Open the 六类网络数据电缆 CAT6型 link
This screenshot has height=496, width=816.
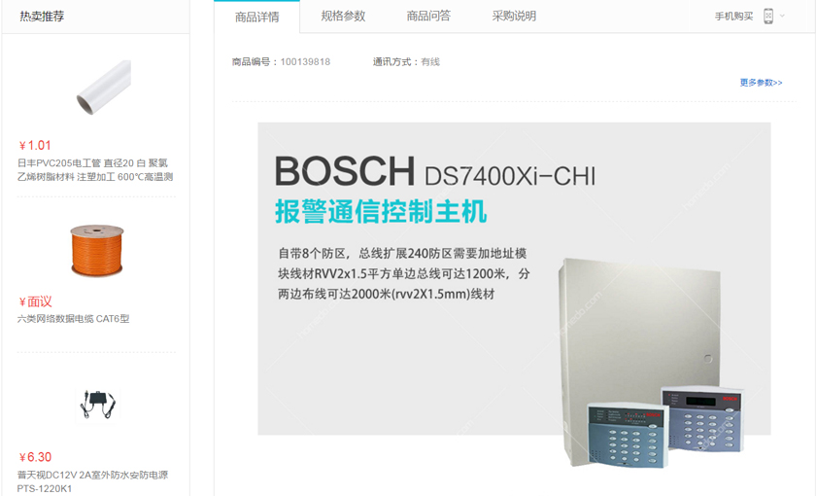pos(74,318)
